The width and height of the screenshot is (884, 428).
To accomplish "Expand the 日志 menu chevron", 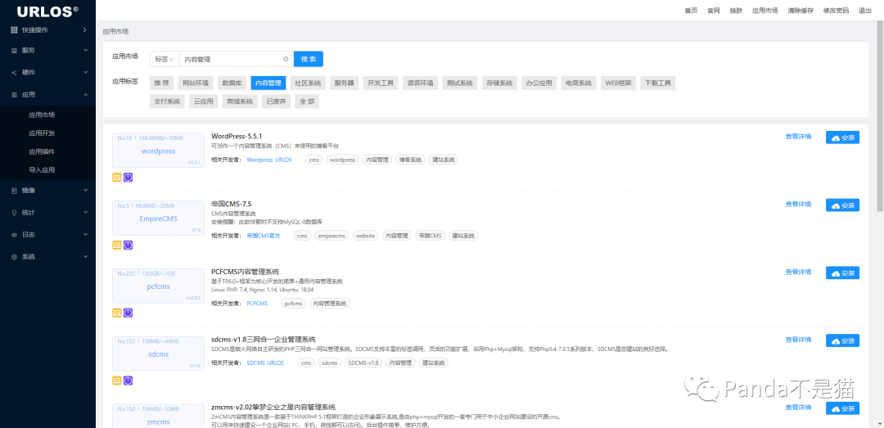I will click(86, 235).
